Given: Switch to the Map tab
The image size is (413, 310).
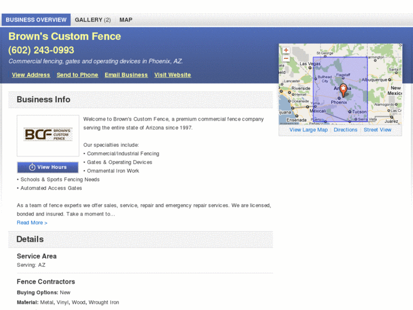Looking at the screenshot, I should click(126, 20).
